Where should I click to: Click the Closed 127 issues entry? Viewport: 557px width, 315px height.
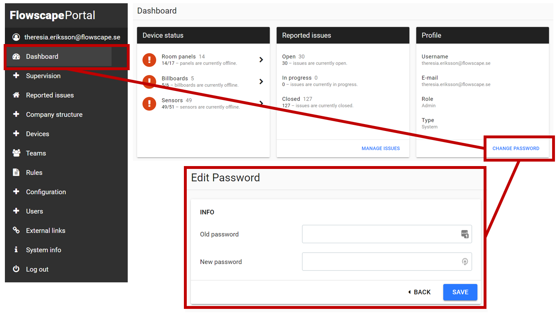pos(318,102)
